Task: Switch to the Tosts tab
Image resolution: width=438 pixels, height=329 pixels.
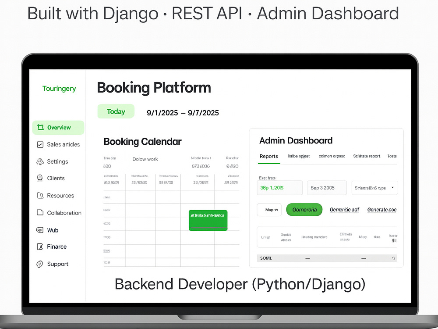Action: (392, 156)
